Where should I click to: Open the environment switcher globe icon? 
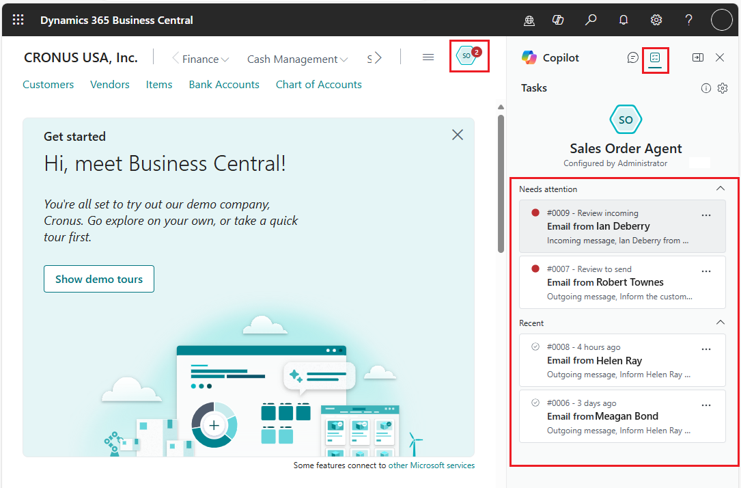click(x=529, y=21)
